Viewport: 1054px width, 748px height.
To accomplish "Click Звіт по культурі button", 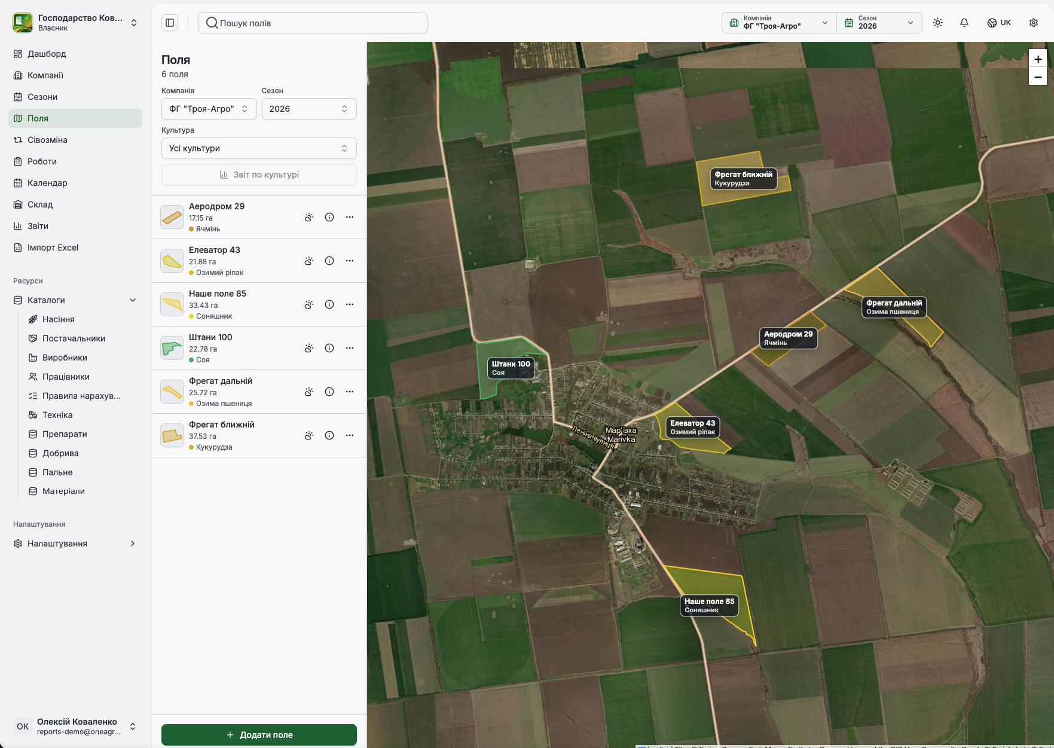I will [259, 175].
